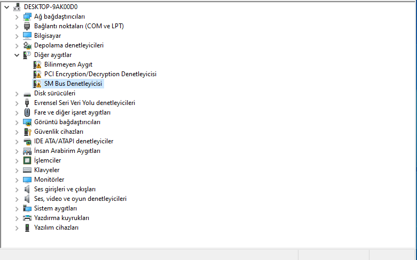Click the Görüntü bağdaştırıcıları display icon
The width and height of the screenshot is (417, 260).
[27, 123]
